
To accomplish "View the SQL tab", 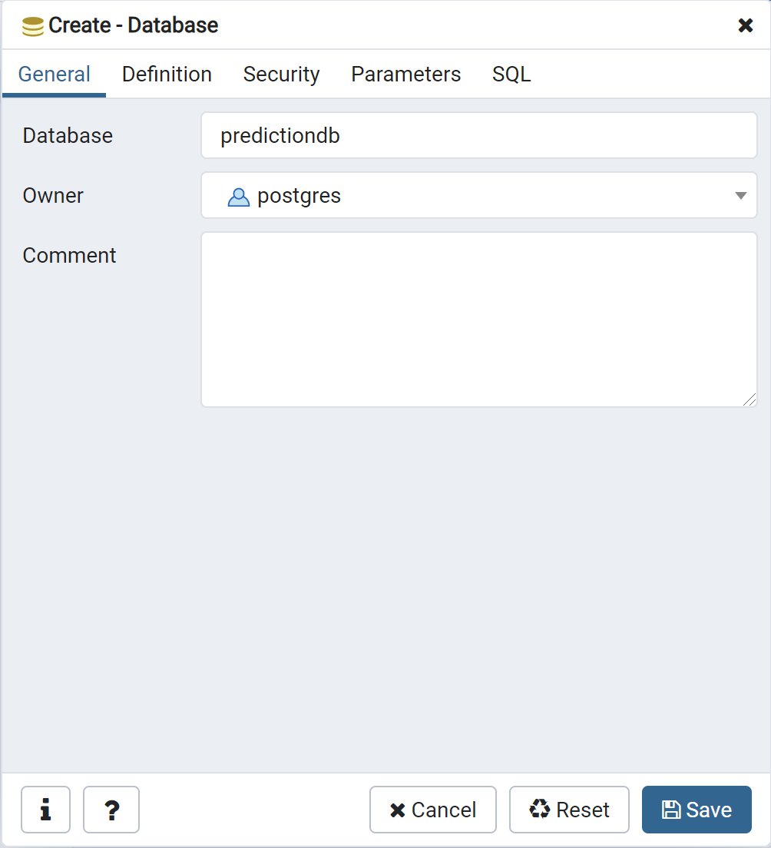I will (x=511, y=75).
